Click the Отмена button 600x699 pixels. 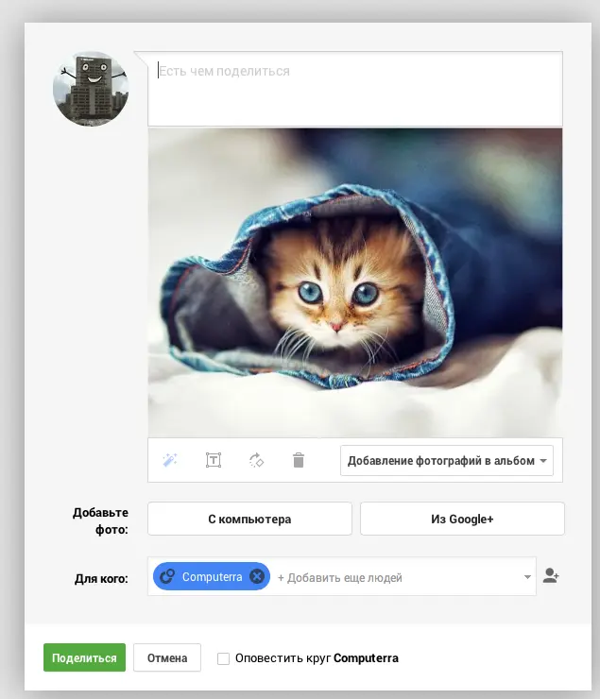click(167, 658)
